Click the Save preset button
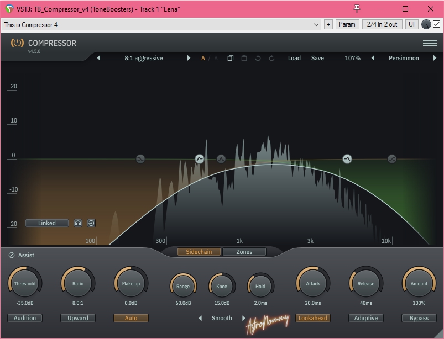 pyautogui.click(x=317, y=58)
